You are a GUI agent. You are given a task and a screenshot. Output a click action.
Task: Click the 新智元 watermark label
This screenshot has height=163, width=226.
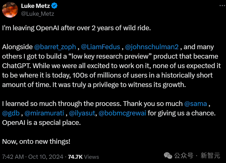coord(210,156)
